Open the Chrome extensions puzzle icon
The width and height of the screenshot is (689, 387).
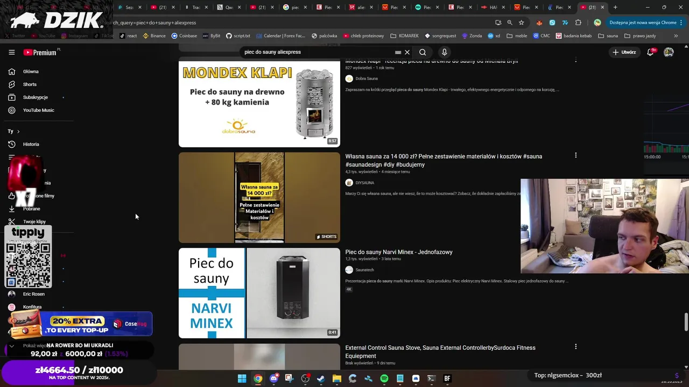[578, 23]
